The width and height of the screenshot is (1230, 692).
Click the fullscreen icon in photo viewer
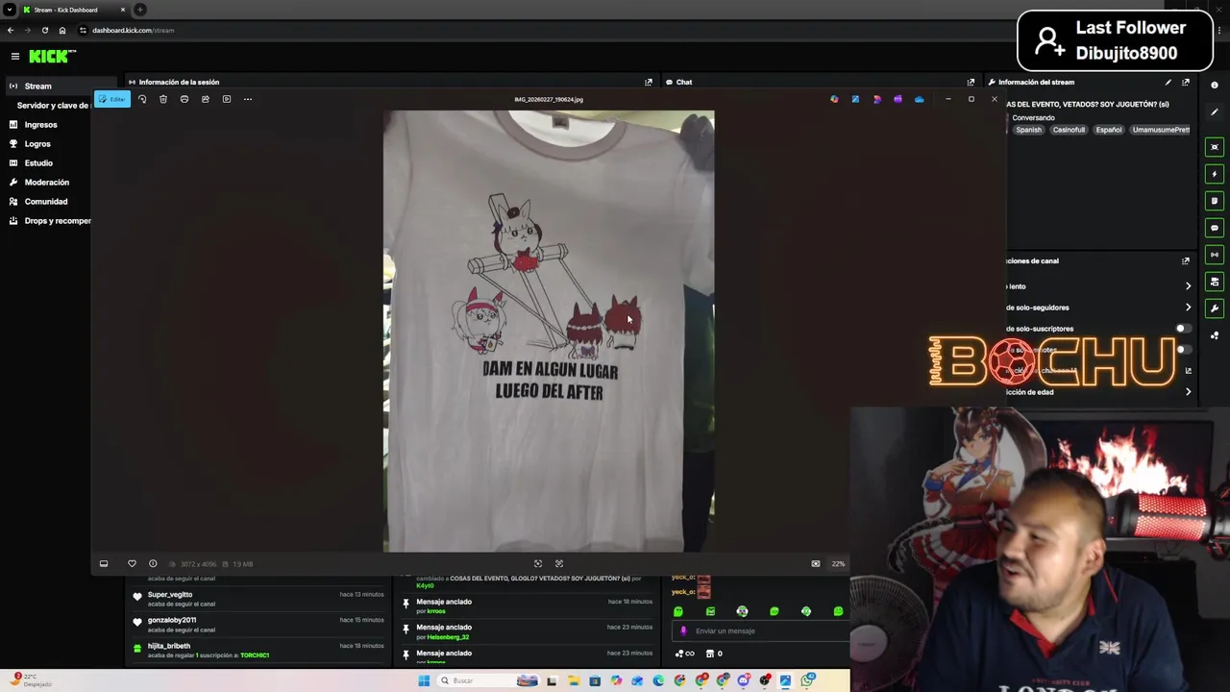[x=559, y=564]
